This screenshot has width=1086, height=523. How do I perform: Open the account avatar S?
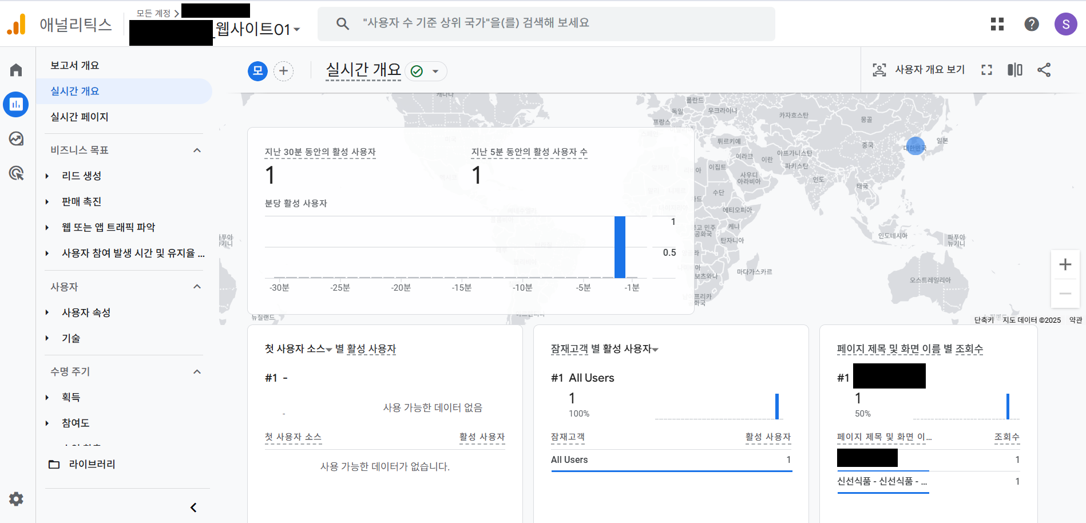click(x=1065, y=24)
